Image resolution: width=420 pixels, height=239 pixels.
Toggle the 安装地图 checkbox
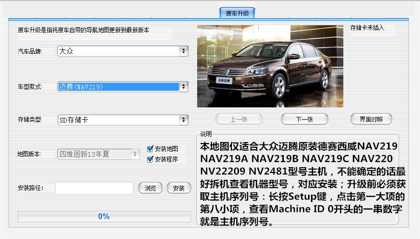click(x=150, y=149)
